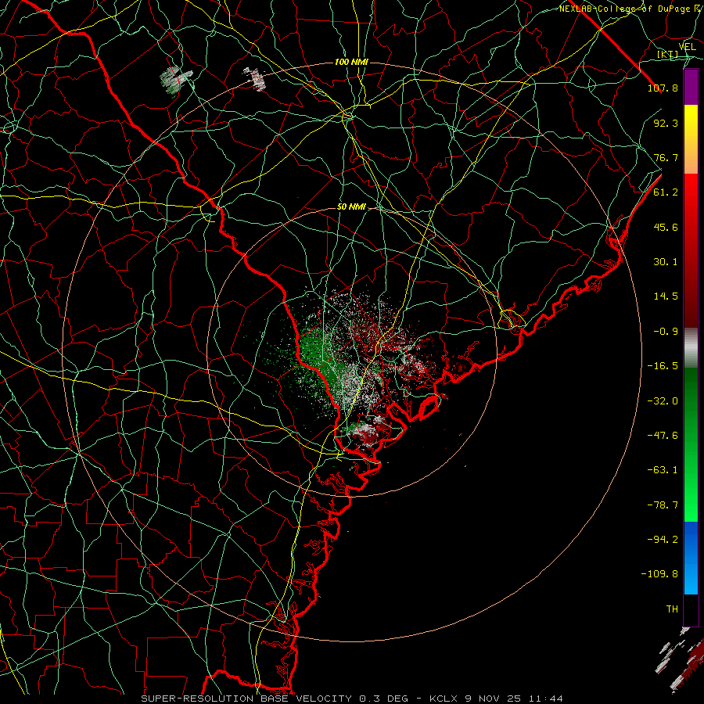Click the TH legend label
This screenshot has height=704, width=704.
pyautogui.click(x=672, y=609)
